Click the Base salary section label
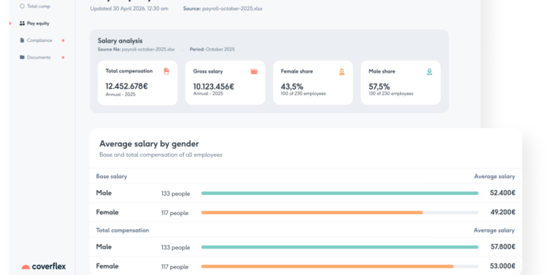551x275 pixels. (x=112, y=177)
